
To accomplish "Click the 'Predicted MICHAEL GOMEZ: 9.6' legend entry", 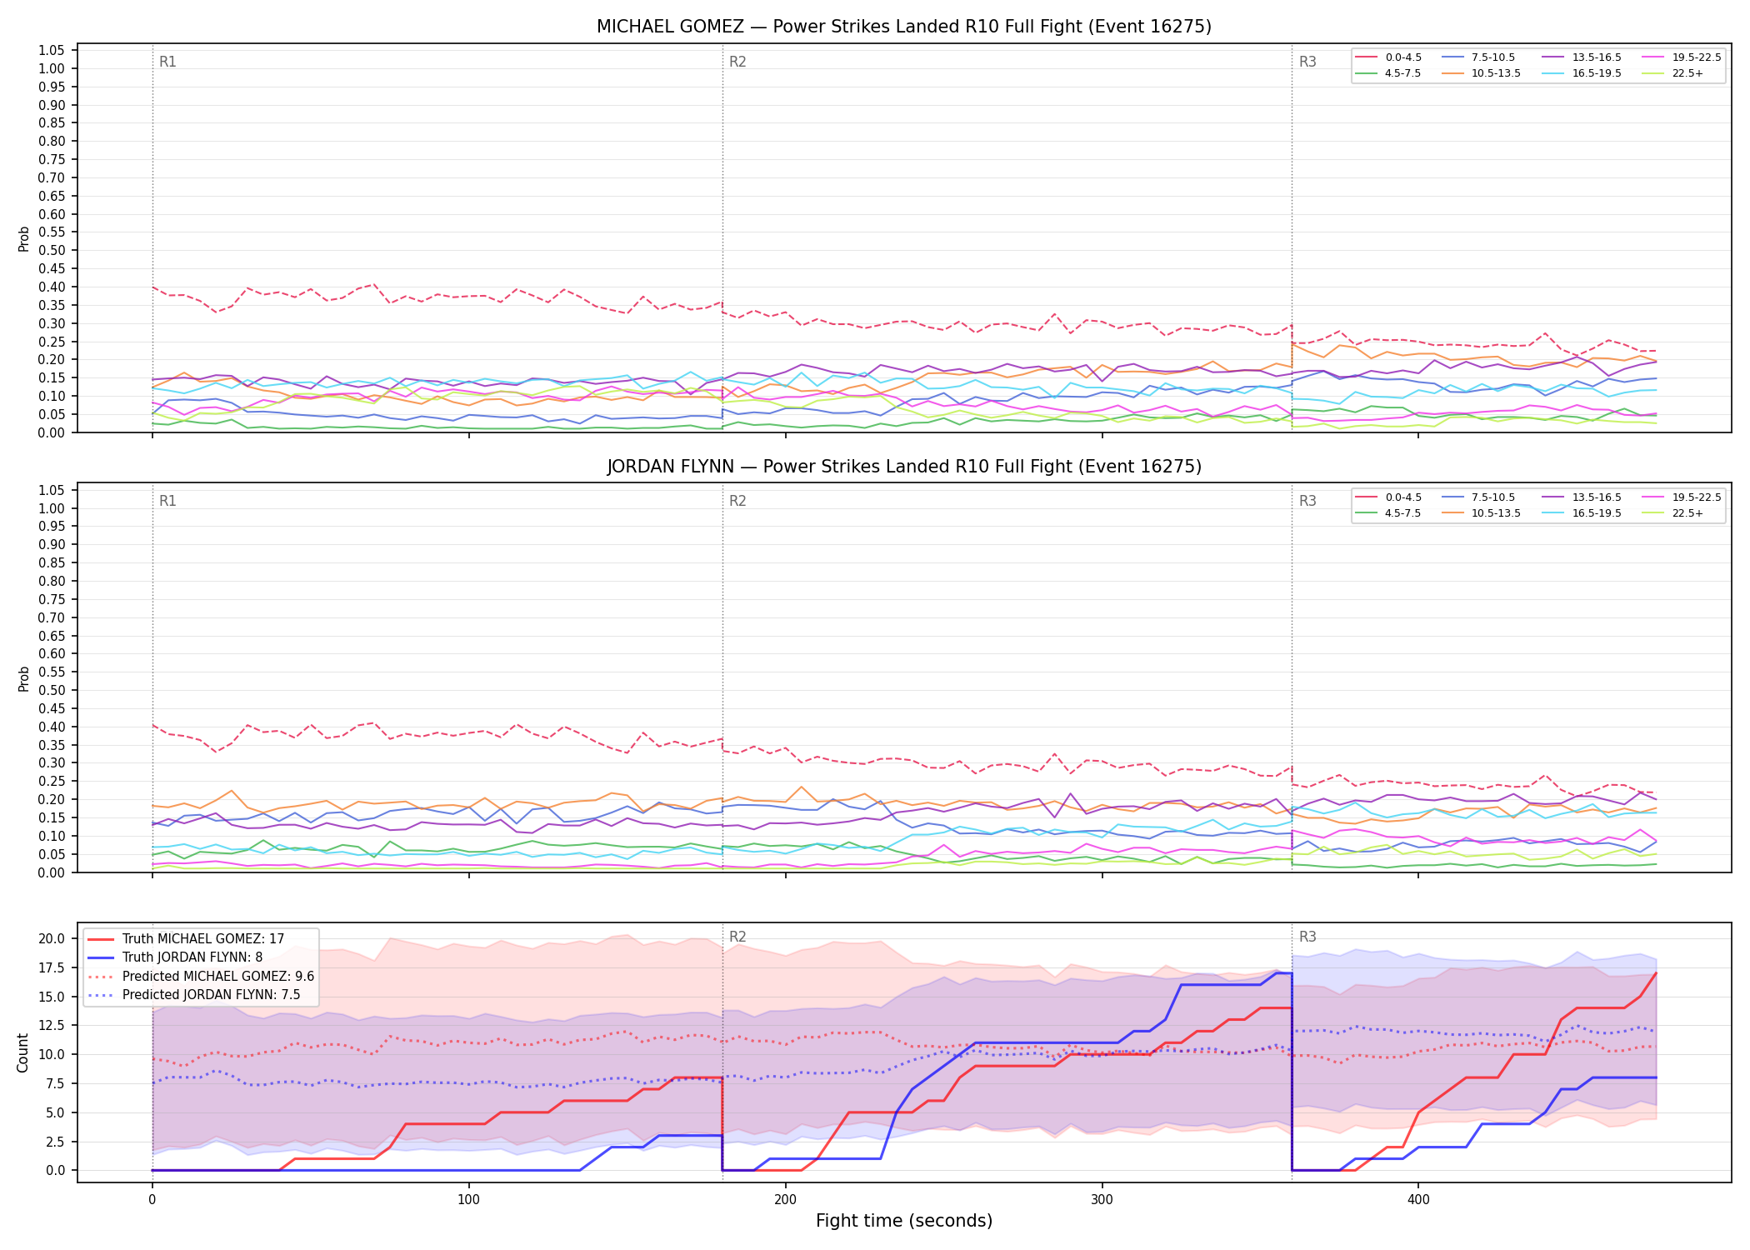I will [201, 977].
